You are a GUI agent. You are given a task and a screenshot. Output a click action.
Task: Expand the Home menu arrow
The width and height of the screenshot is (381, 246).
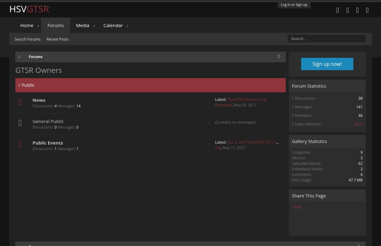click(38, 26)
